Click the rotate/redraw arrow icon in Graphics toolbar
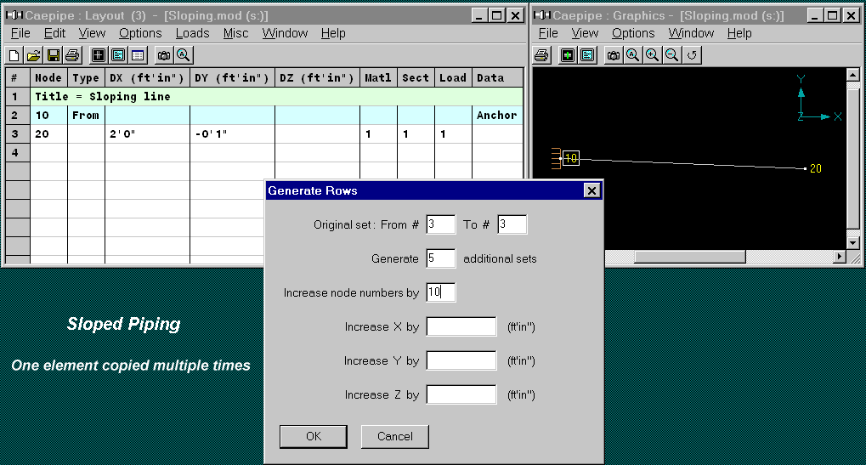Image resolution: width=866 pixels, height=465 pixels. (692, 55)
